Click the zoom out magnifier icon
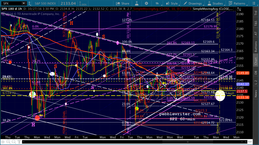The image size is (259, 145). [x=14, y=142]
